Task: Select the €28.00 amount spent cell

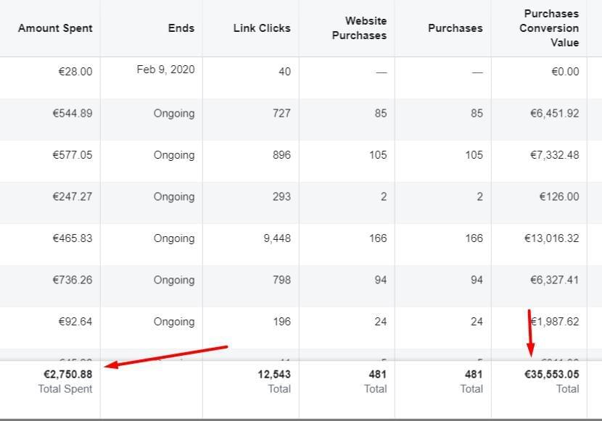Action: pyautogui.click(x=75, y=72)
